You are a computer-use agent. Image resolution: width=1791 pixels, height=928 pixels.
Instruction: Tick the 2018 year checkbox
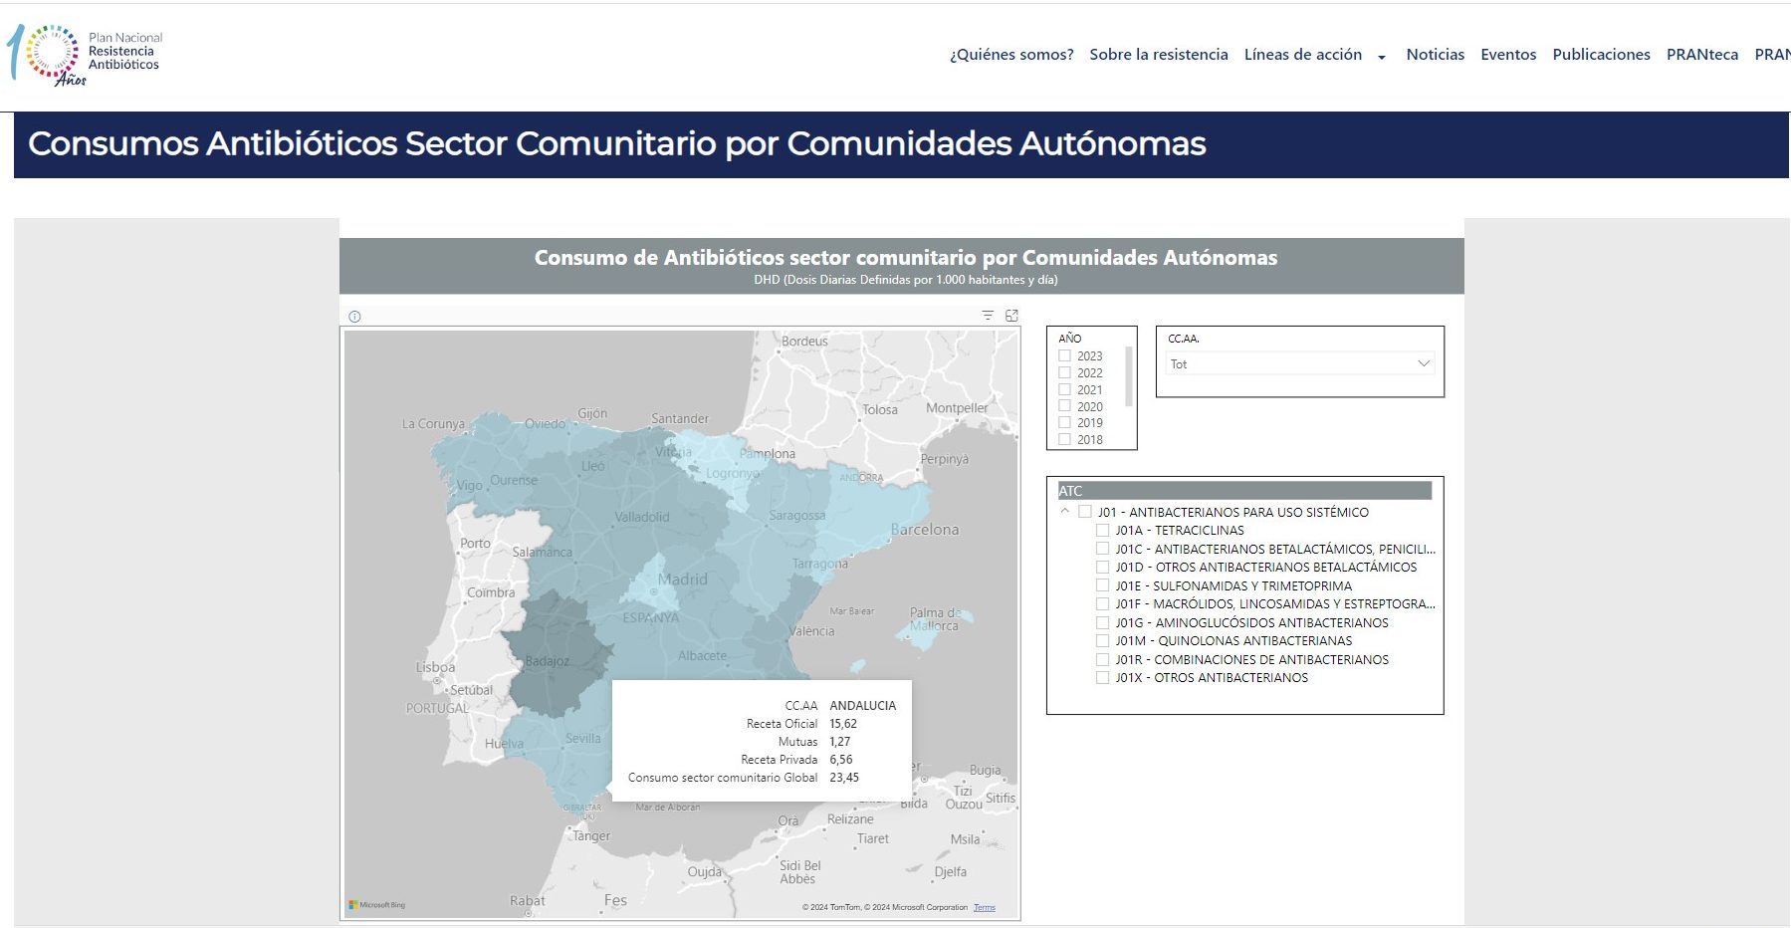click(1064, 439)
